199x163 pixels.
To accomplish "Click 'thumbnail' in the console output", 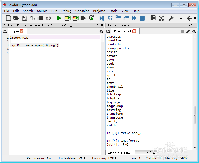I will click(115, 87).
